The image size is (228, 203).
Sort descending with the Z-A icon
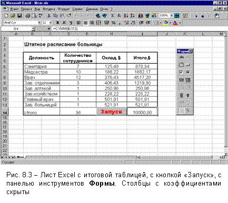point(132,16)
